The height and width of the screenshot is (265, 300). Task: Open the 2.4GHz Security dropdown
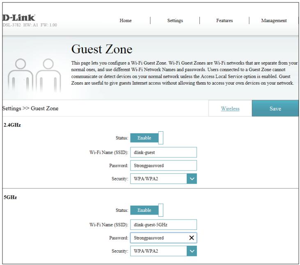click(164, 179)
